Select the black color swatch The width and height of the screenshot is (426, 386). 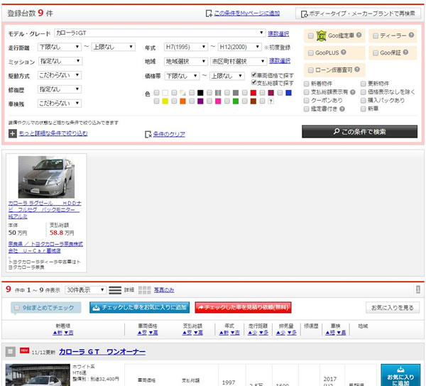pyautogui.click(x=200, y=93)
